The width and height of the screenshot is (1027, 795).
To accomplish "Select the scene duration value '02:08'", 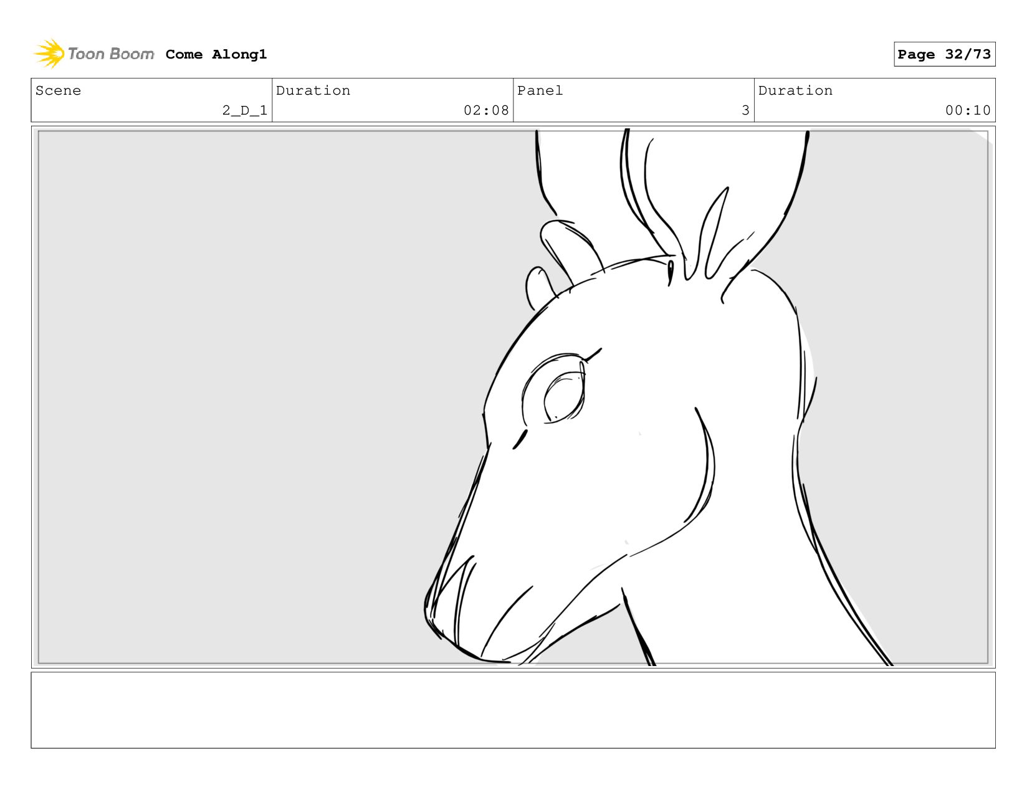I will [486, 110].
